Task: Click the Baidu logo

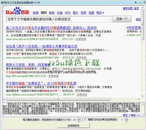Action: pos(17,11)
